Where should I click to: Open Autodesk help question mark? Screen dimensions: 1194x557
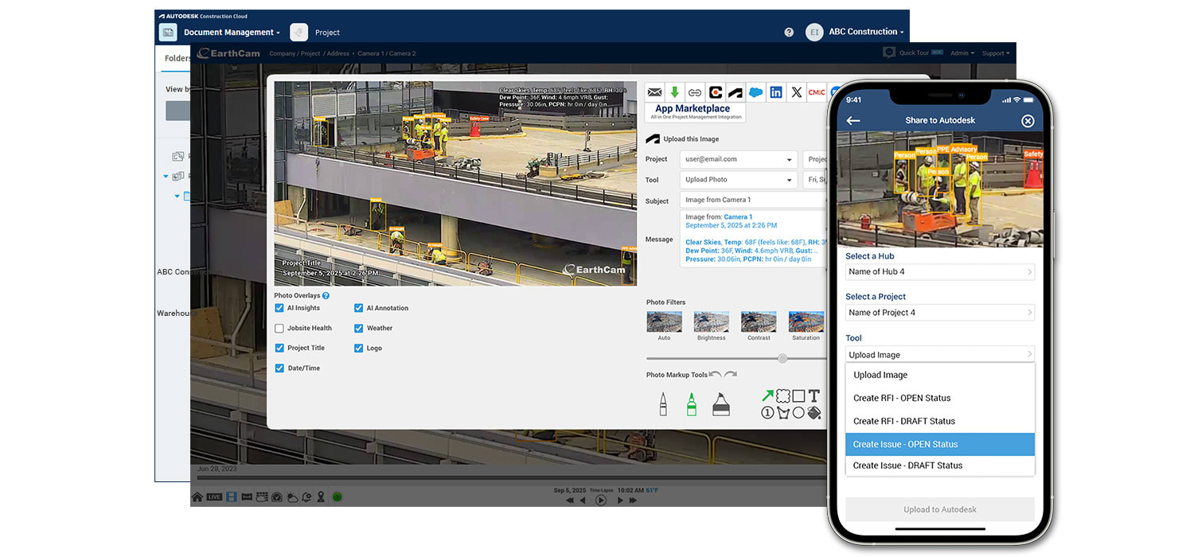[789, 33]
